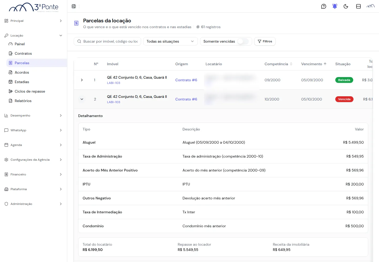Viewport: 379px width, 262px height.
Task: Open Todas as situações dropdown
Action: click(170, 41)
